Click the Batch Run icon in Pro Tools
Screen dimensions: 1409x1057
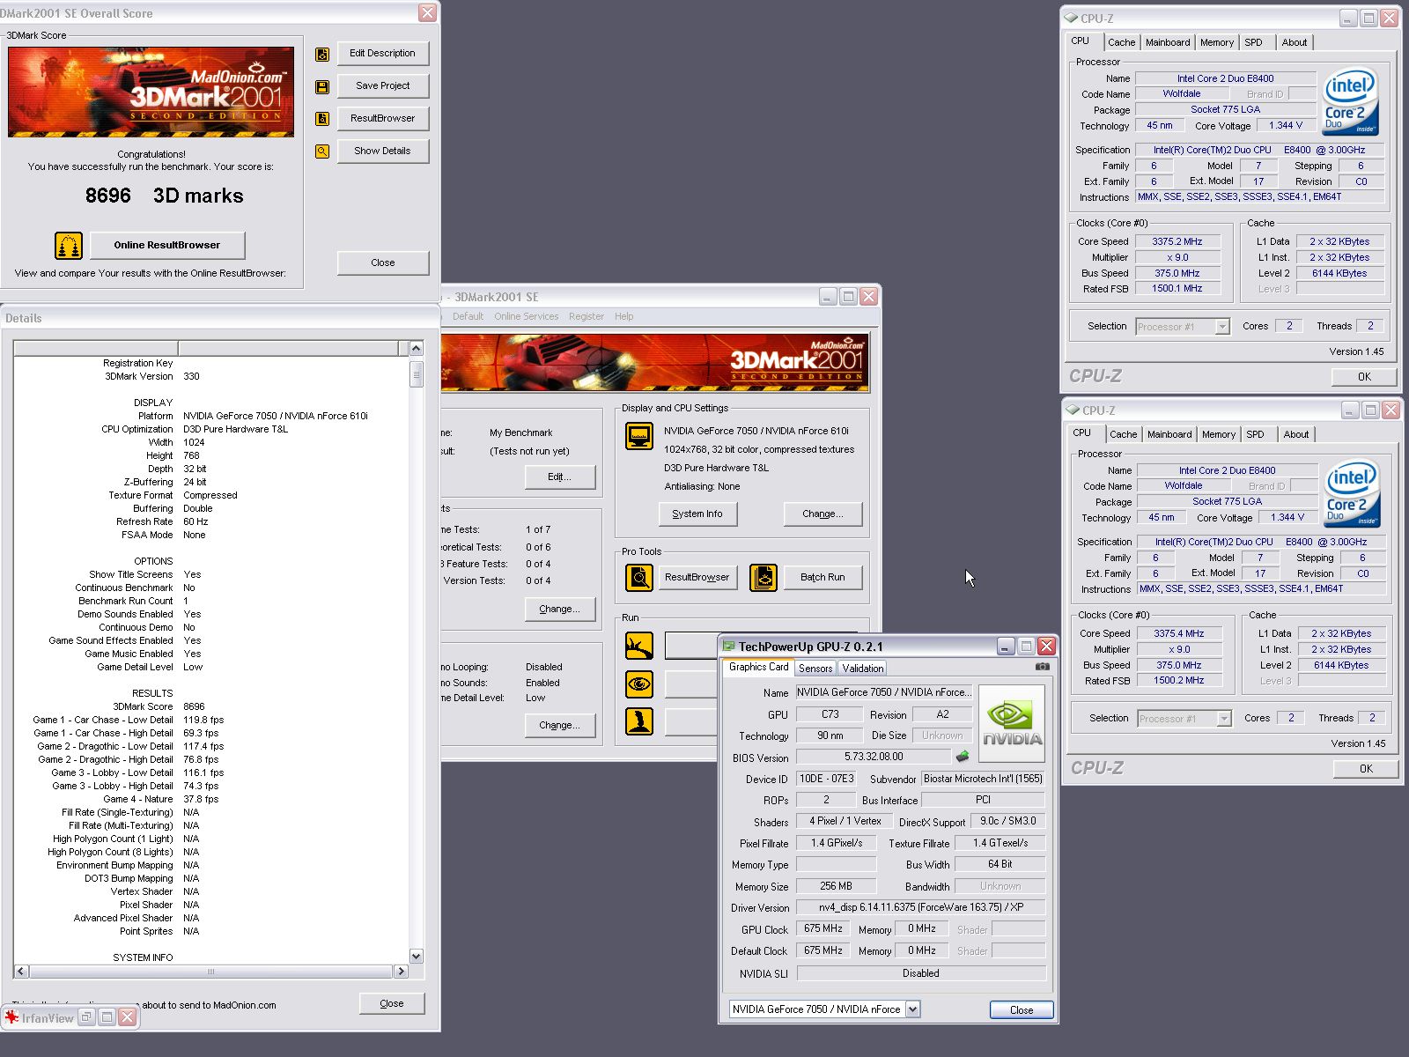764,578
